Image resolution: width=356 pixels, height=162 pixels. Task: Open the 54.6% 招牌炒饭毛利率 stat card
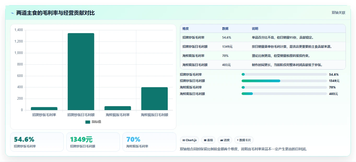37,142
